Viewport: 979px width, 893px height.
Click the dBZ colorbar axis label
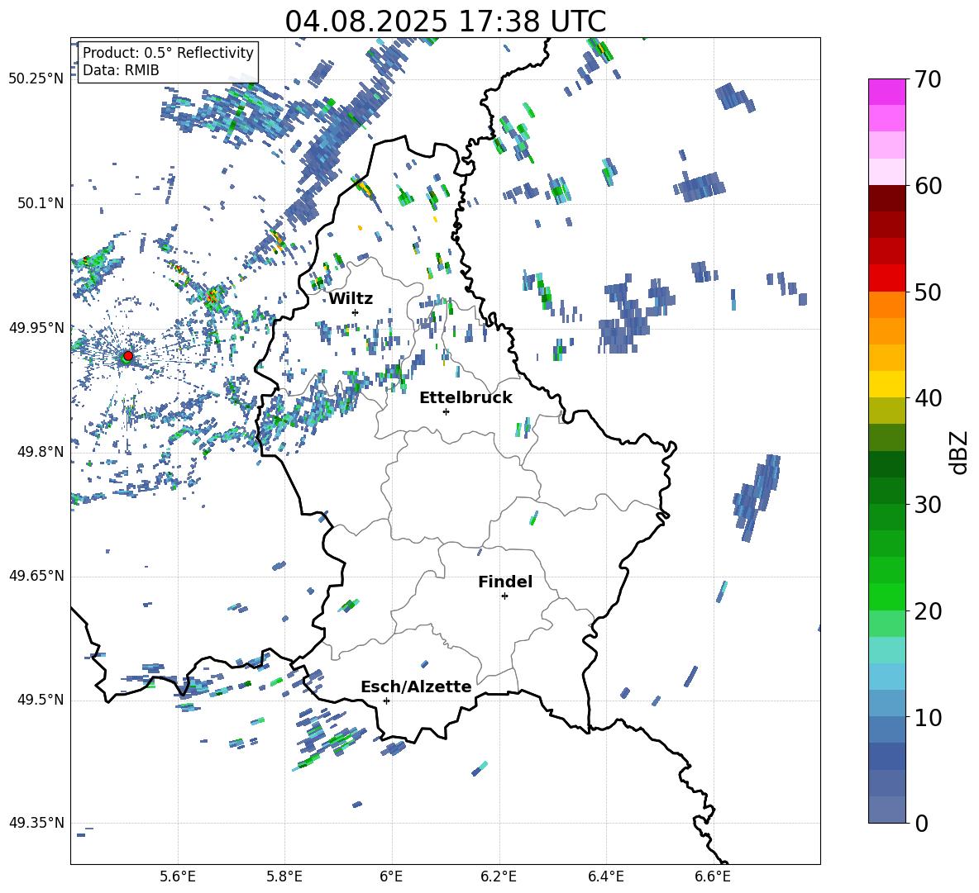click(960, 453)
